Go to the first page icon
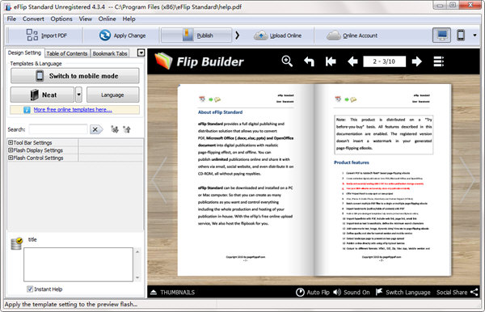Viewport: 485px width, 312px height. [331, 61]
